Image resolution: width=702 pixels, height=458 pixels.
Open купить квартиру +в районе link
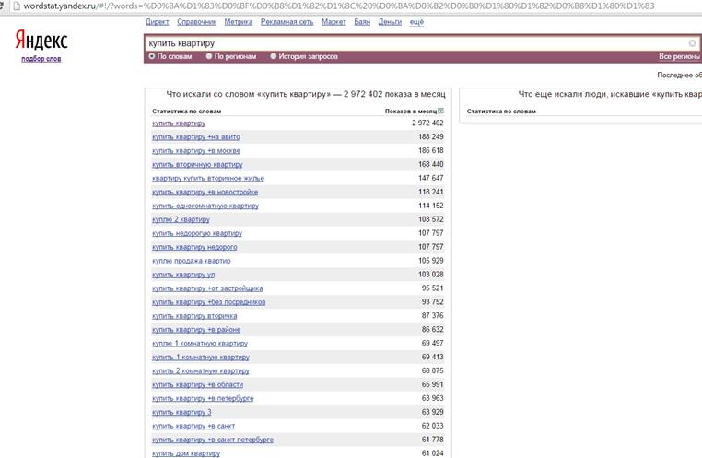pyautogui.click(x=196, y=330)
